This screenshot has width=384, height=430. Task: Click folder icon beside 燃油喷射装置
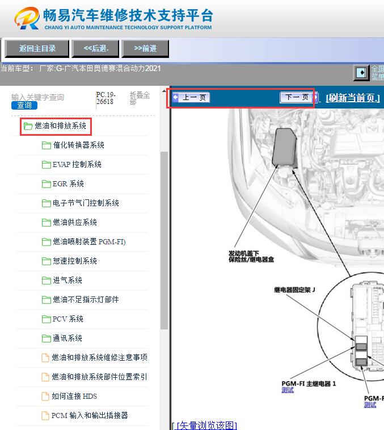point(47,242)
